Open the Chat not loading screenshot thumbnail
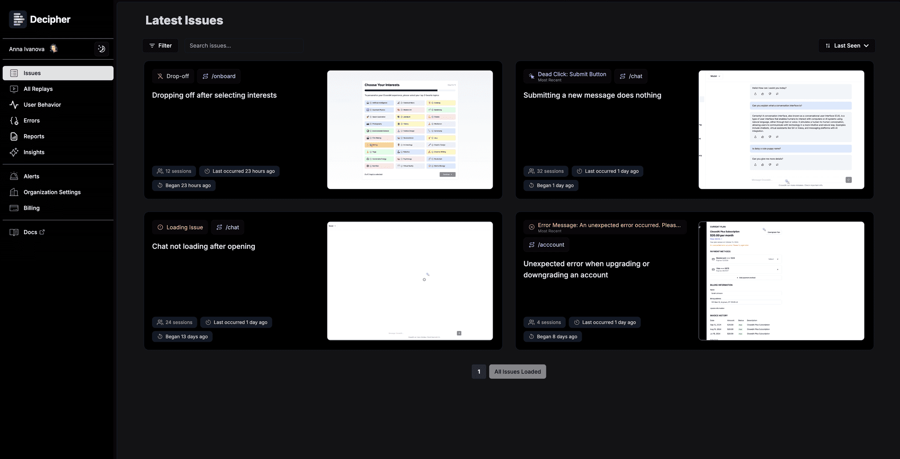900x459 pixels. click(x=410, y=280)
